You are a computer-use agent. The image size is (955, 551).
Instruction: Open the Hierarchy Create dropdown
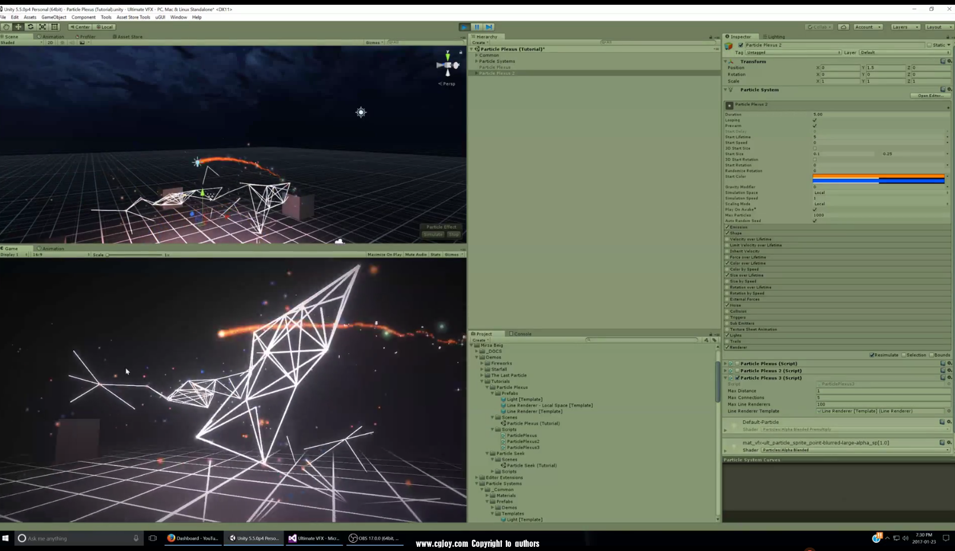480,43
